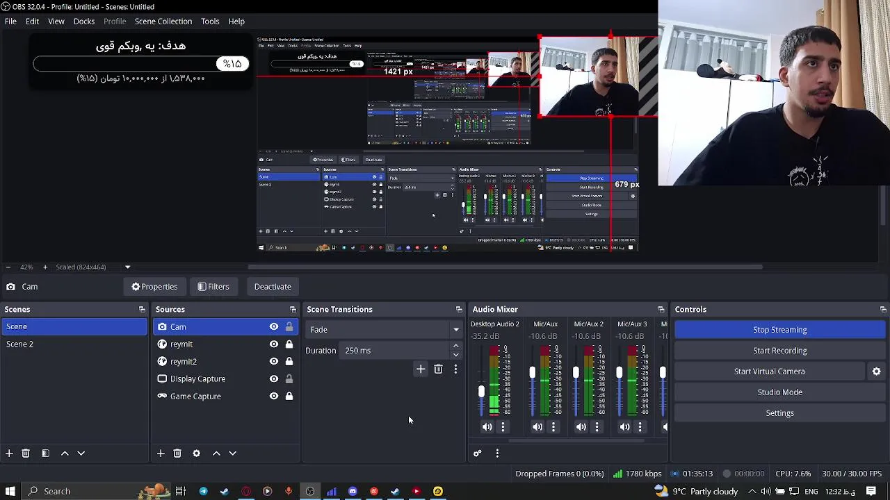Pop out the Controls dock

tap(883, 310)
